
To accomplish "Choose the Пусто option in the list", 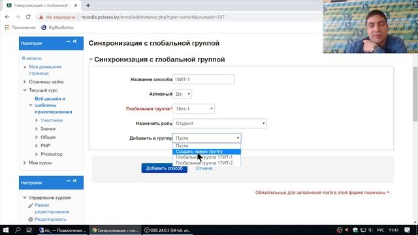I will coord(206,146).
